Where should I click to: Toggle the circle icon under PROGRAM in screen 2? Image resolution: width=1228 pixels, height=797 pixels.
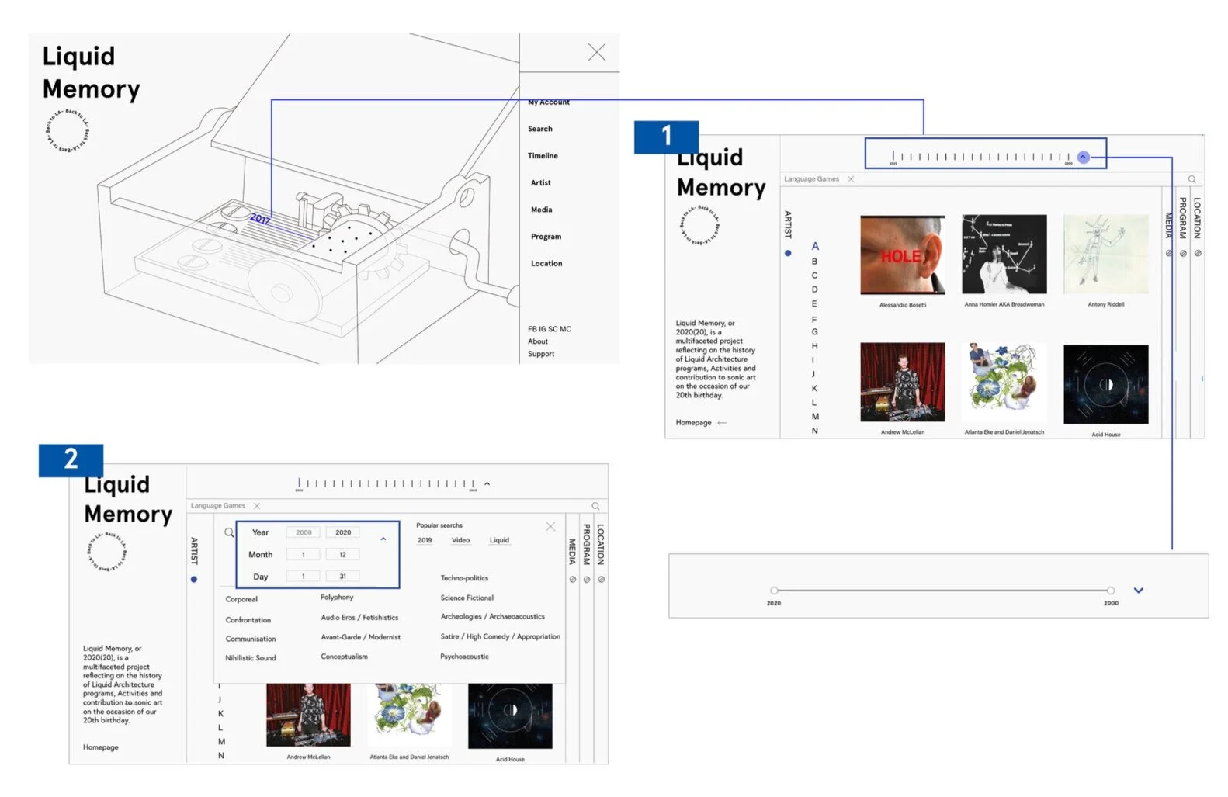pyautogui.click(x=587, y=579)
